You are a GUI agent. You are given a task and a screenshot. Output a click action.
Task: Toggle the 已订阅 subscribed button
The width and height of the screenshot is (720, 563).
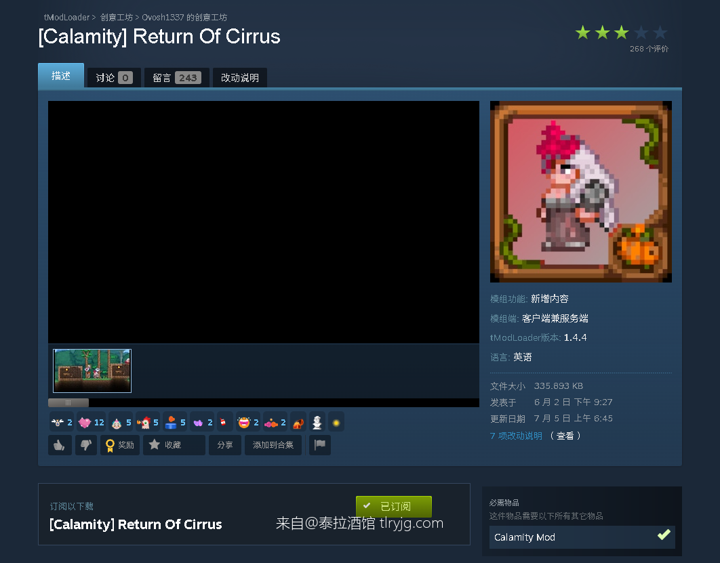[x=393, y=506]
